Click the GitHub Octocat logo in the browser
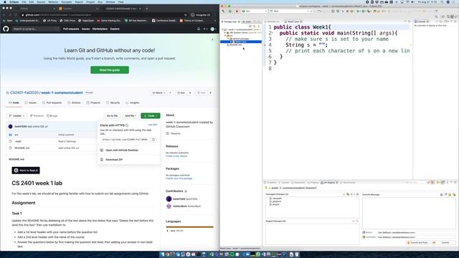Image resolution: width=459 pixels, height=258 pixels. tap(6, 29)
